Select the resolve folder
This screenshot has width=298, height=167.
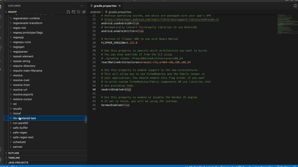[18, 75]
